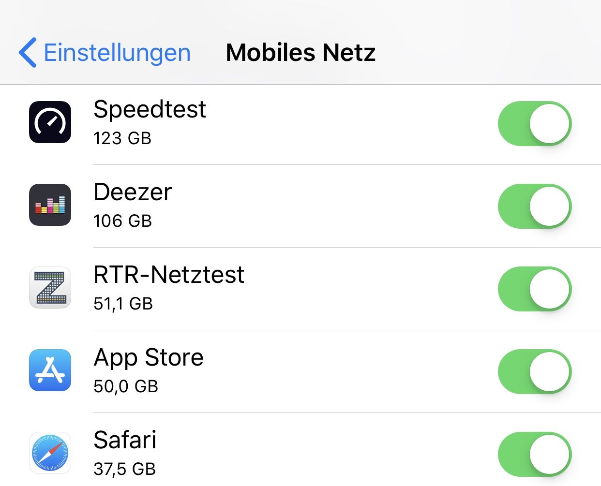Tap the RTR-Netztest app icon

coord(50,287)
